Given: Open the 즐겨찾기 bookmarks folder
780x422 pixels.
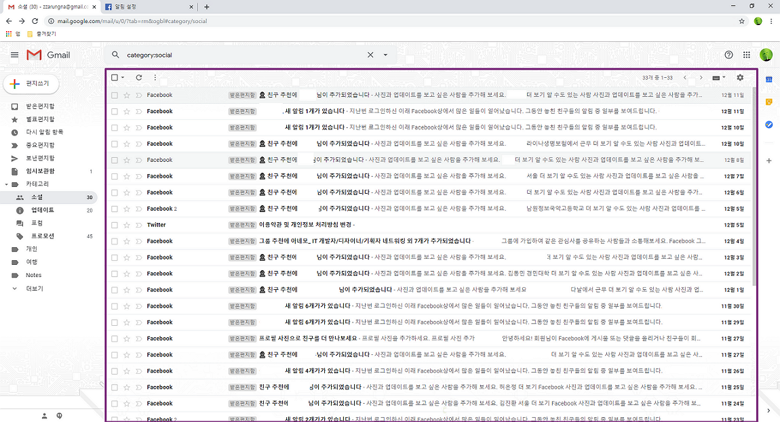Looking at the screenshot, I should click(x=42, y=34).
